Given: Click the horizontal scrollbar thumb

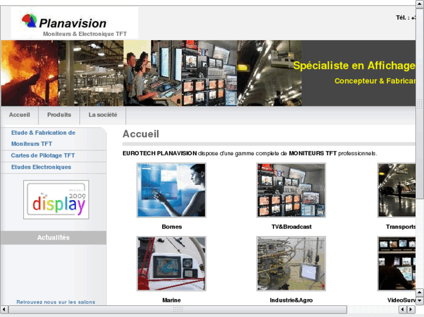Looking at the screenshot, I should (x=178, y=309).
